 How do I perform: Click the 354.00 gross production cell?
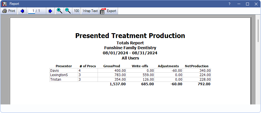(112, 80)
